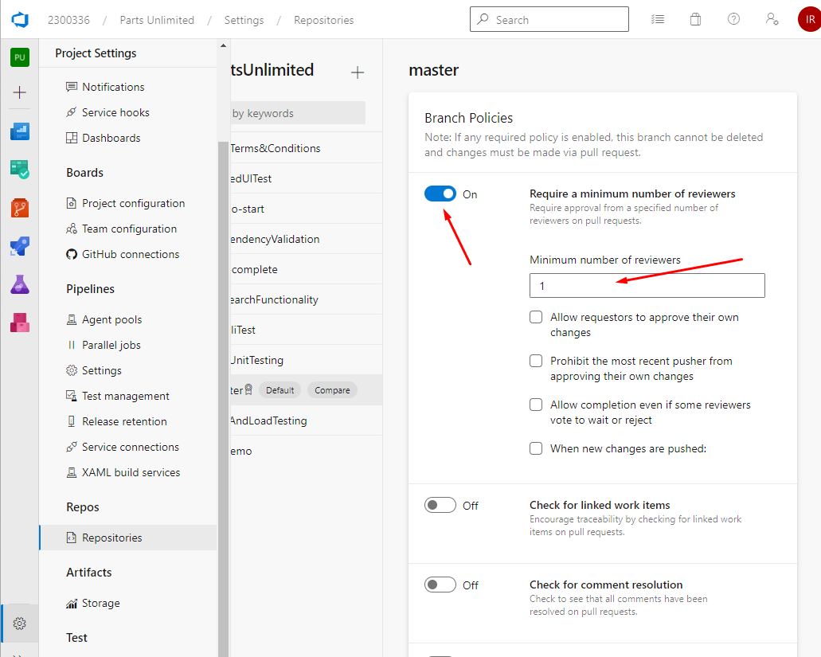
Task: Click the GitHub connections octocat icon
Action: (71, 254)
